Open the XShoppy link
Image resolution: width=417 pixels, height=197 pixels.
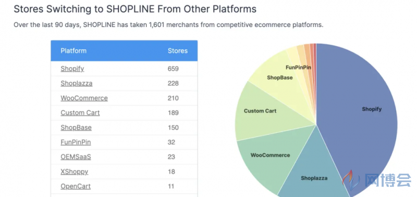pos(74,172)
